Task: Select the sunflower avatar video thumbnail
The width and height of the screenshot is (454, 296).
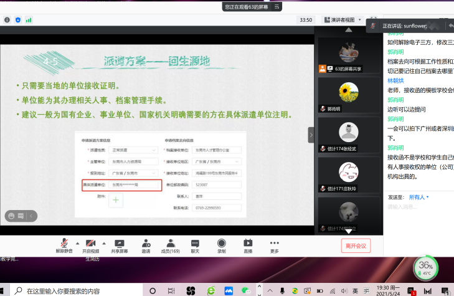Action: coord(348,95)
